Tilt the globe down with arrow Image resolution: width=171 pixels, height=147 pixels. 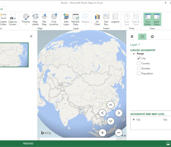coord(110,121)
